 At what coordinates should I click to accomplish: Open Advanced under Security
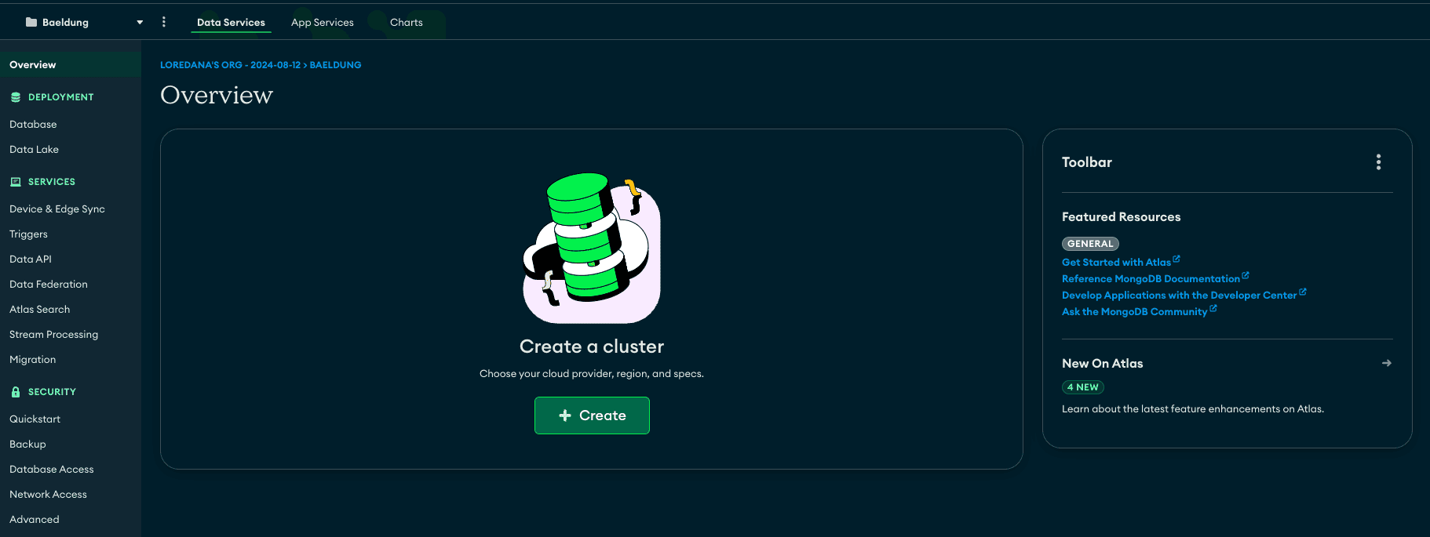(x=35, y=519)
